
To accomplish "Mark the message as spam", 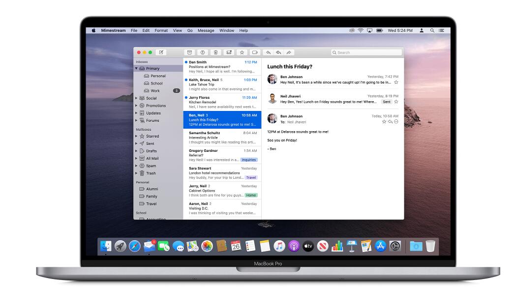I will click(203, 53).
